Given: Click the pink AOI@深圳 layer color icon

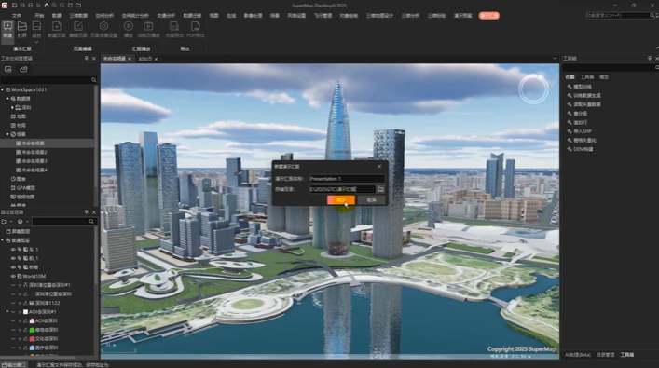Looking at the screenshot, I should [x=32, y=320].
